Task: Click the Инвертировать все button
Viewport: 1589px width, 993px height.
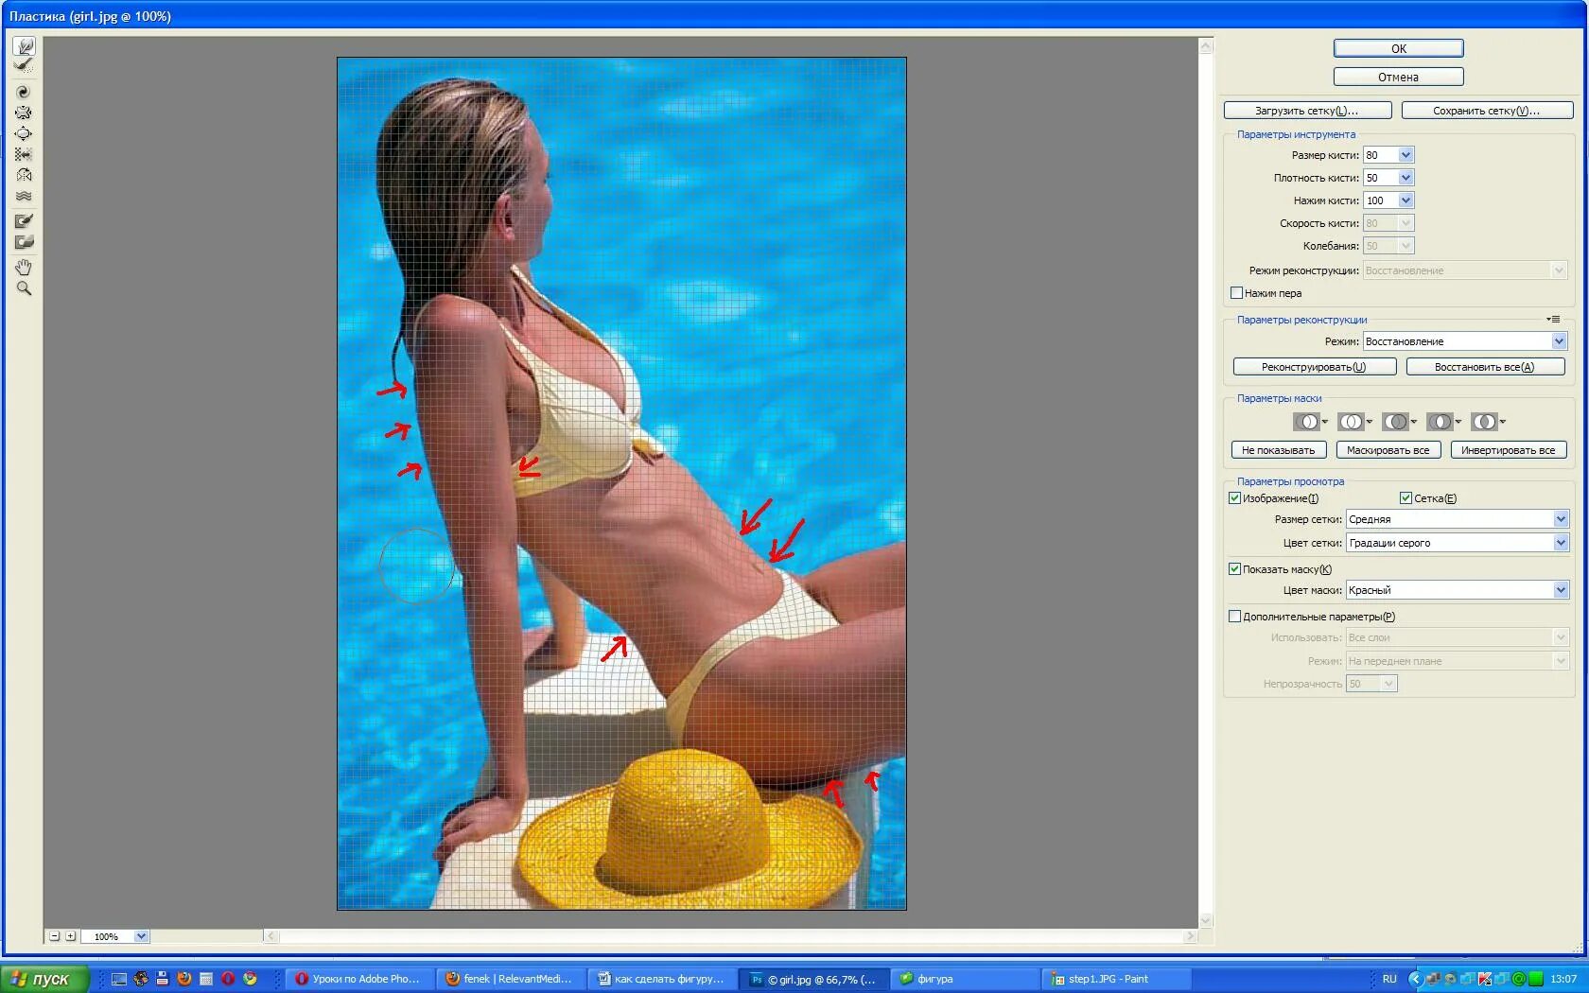Action: point(1508,450)
